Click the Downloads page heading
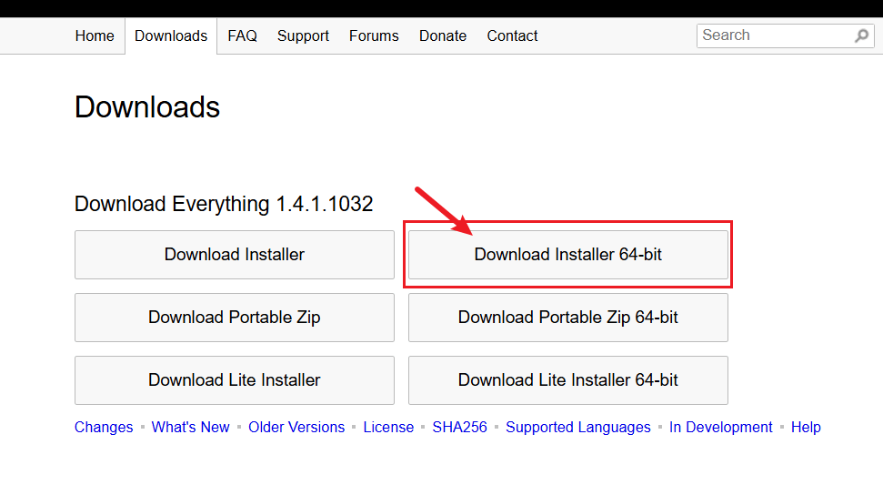The width and height of the screenshot is (883, 485). [147, 107]
